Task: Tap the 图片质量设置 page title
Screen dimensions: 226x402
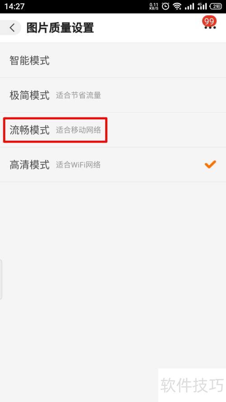Action: [x=60, y=28]
